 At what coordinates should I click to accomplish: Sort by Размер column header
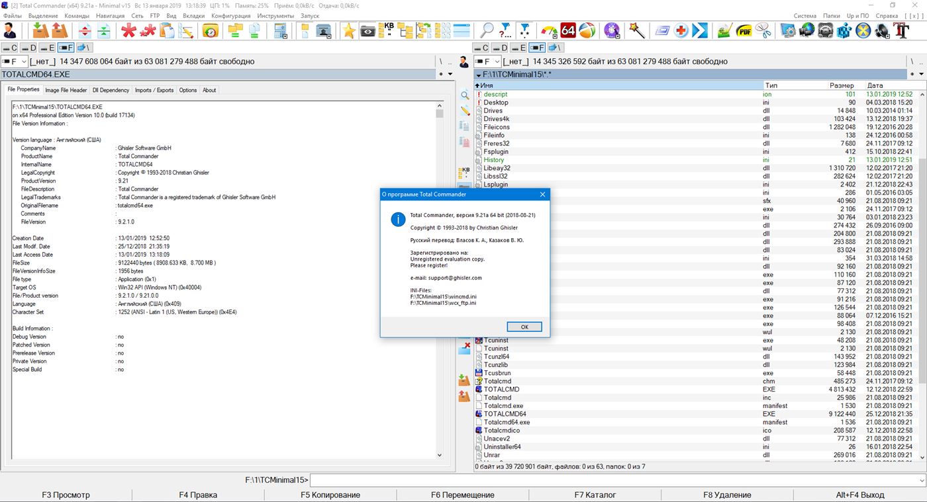click(x=842, y=85)
